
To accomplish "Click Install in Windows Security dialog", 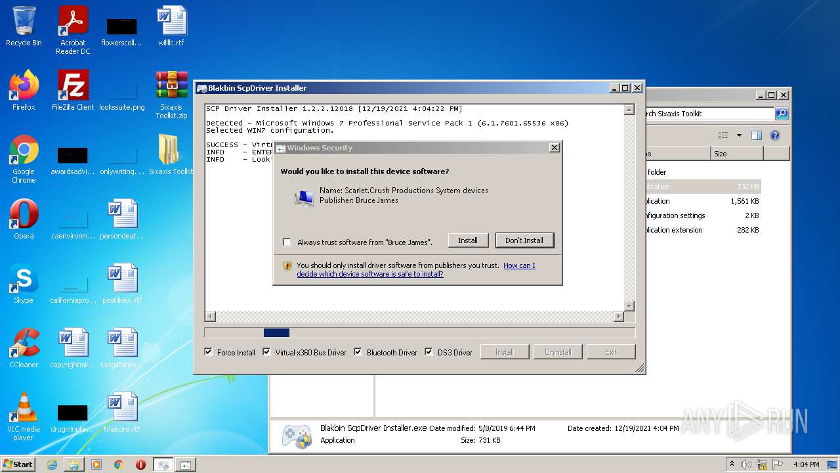I will pos(468,240).
